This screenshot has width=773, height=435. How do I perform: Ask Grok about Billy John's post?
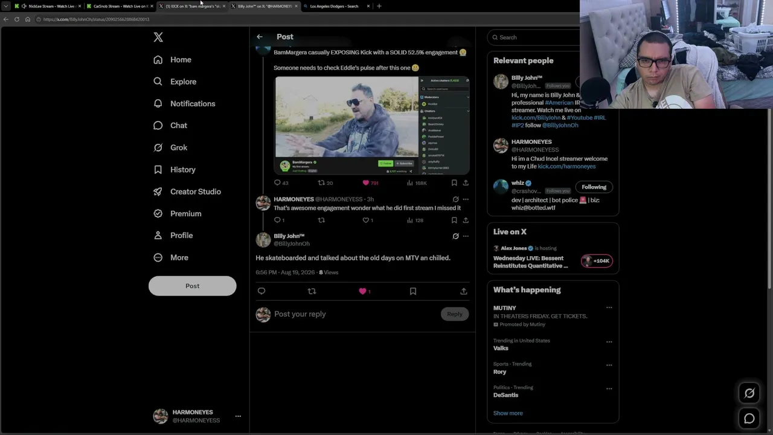(x=456, y=236)
